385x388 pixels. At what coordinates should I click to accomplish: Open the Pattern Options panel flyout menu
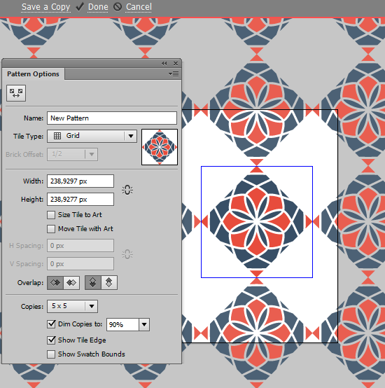174,74
